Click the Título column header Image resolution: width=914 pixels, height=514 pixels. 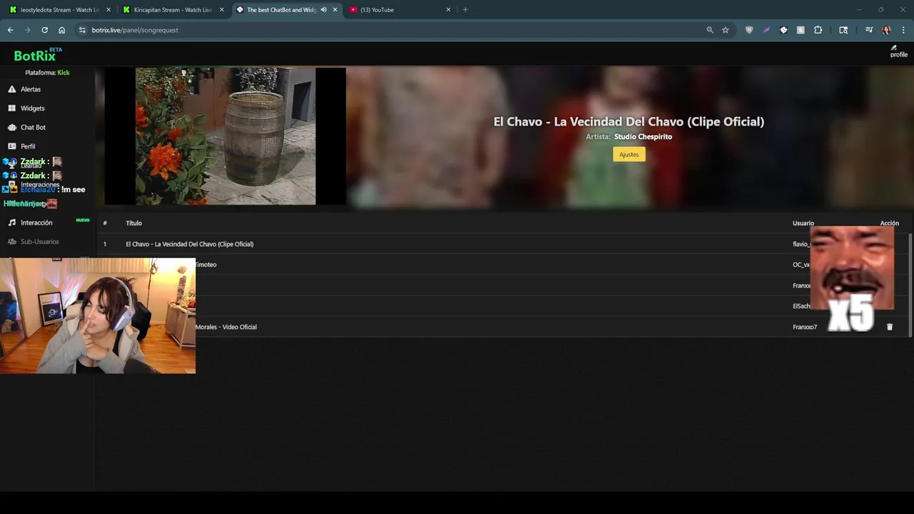coord(134,223)
